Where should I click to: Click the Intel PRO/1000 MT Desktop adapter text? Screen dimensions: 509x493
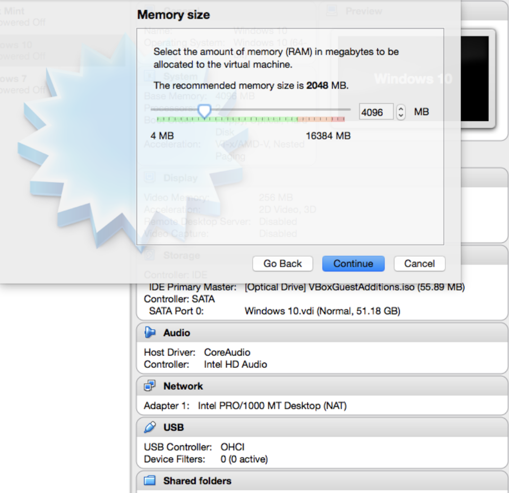coord(272,406)
